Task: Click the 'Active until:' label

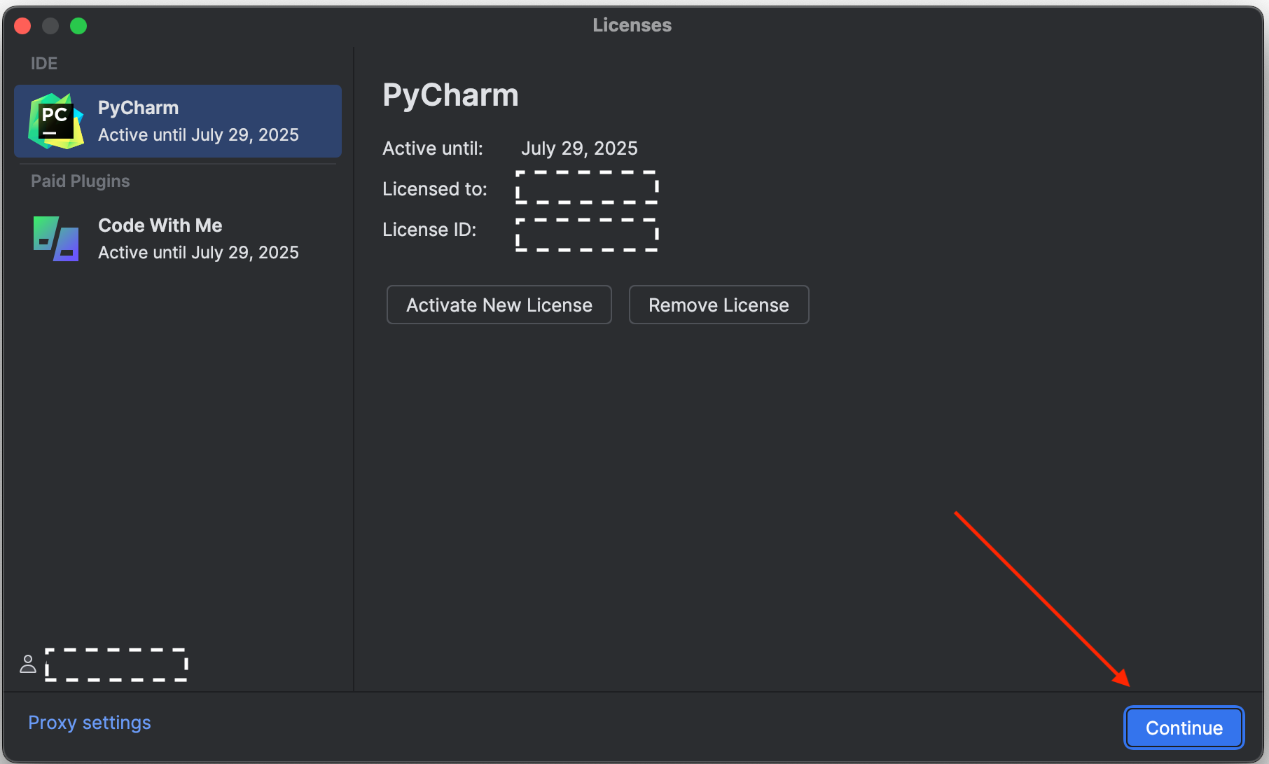Action: point(433,148)
